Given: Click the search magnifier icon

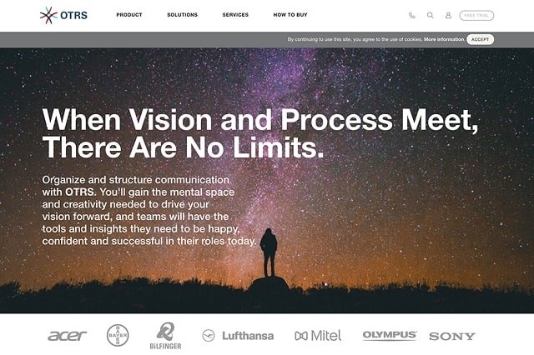Looking at the screenshot, I should click(431, 15).
